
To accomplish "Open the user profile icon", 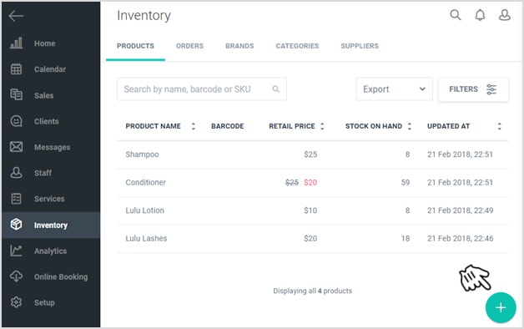I will pyautogui.click(x=505, y=15).
